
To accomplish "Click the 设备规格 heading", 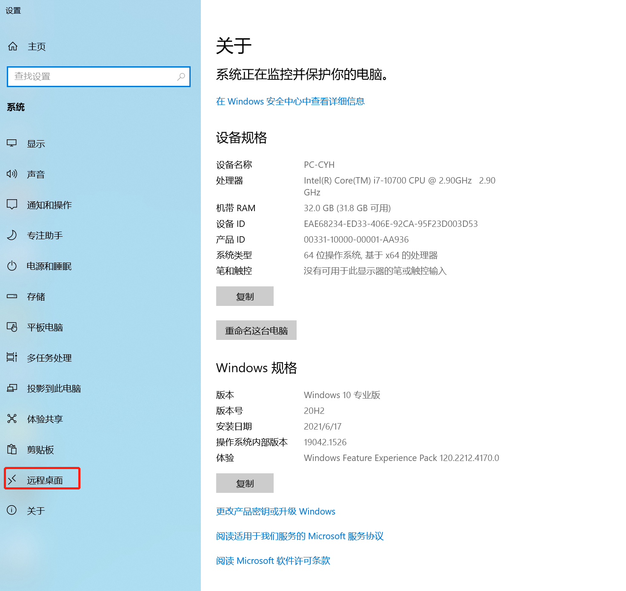I will coord(242,138).
